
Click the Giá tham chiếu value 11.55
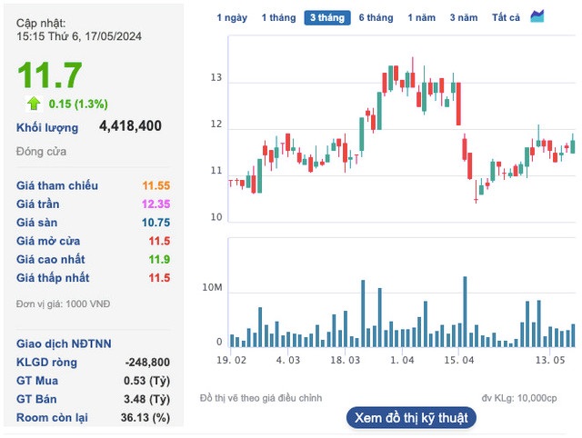(156, 185)
